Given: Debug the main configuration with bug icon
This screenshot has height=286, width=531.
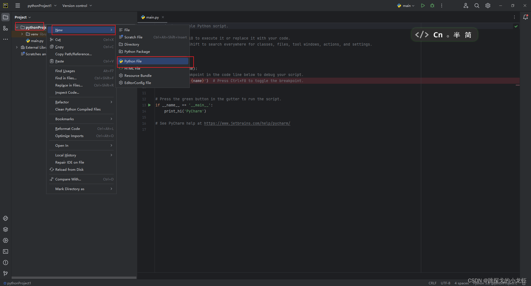Looking at the screenshot, I should (x=432, y=6).
